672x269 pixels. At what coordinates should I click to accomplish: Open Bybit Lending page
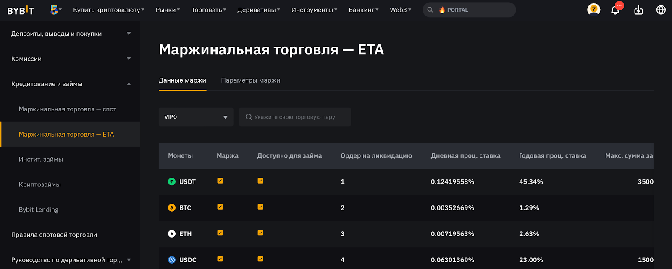click(x=39, y=210)
